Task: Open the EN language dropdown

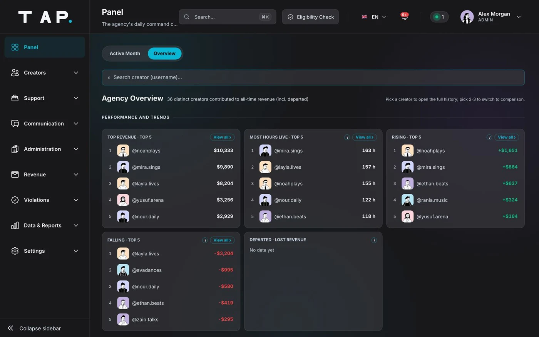Action: tap(374, 17)
